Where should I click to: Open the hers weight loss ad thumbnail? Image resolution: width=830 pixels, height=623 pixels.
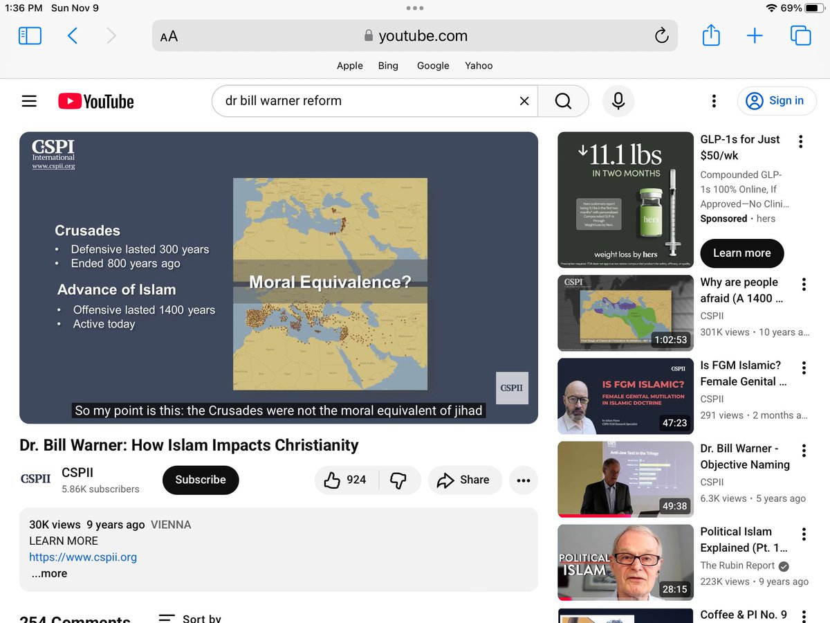click(x=625, y=200)
